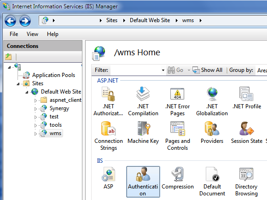267x200 pixels.
Task: Open .NET Globalization feature
Action: (x=212, y=101)
